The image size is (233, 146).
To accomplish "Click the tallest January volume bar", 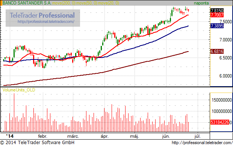I will [x=14, y=113].
